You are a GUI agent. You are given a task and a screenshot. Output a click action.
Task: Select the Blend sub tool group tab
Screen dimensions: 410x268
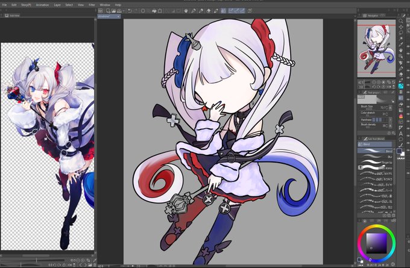374,144
